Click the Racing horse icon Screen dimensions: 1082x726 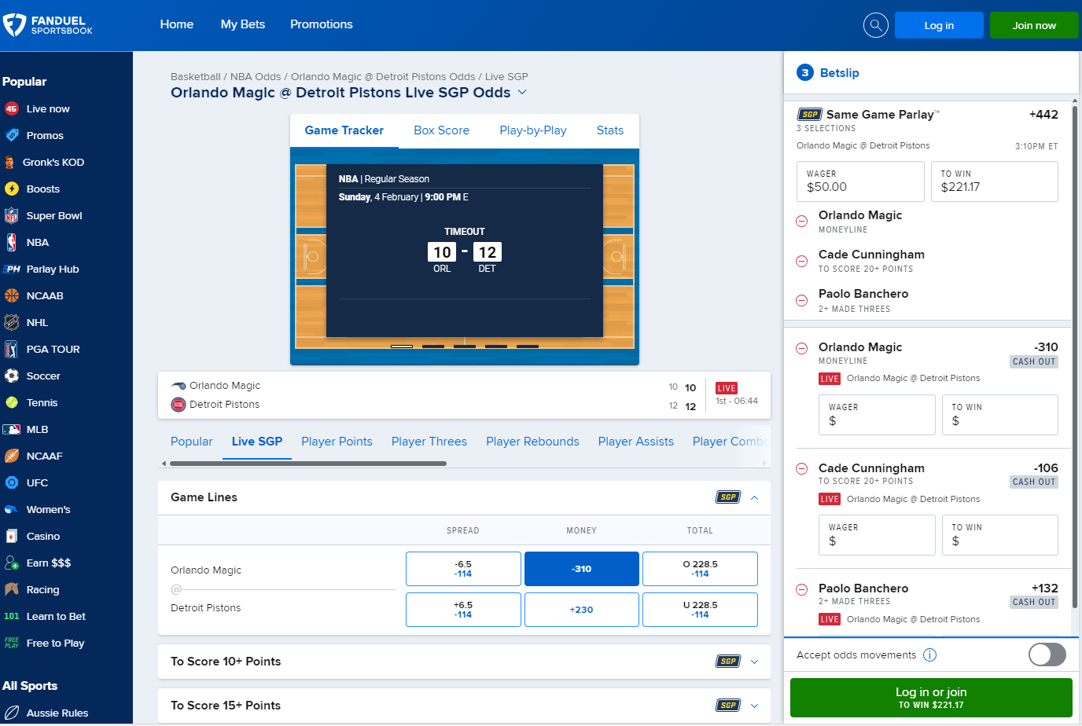(x=12, y=590)
